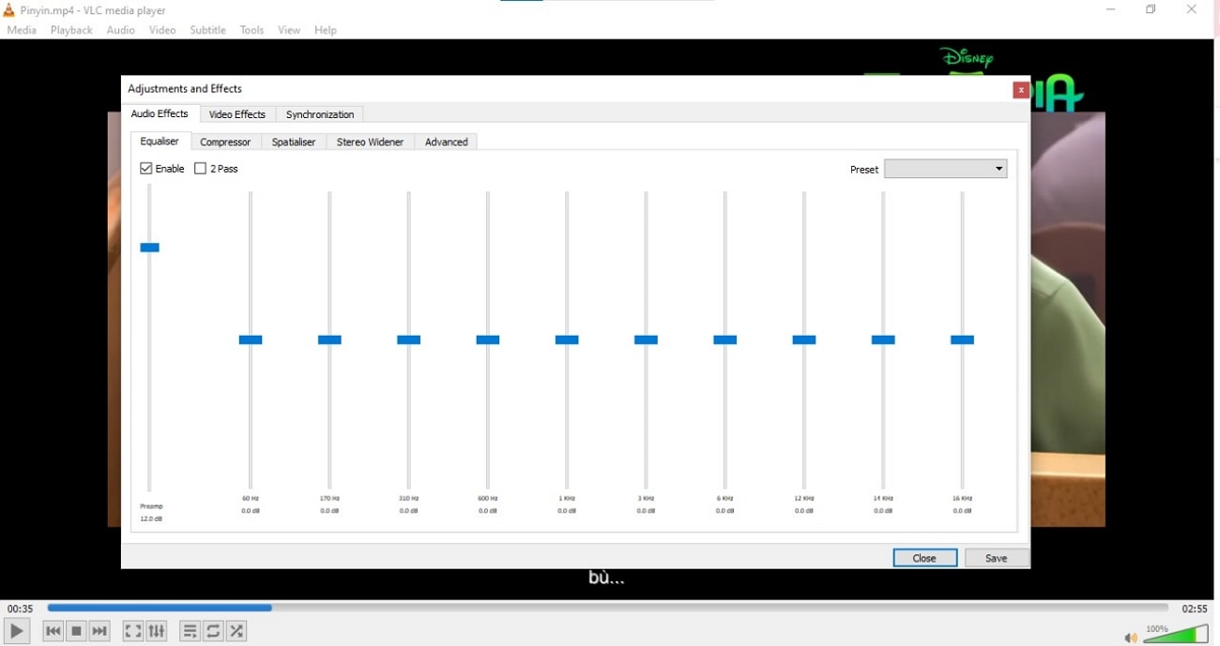1220x646 pixels.
Task: Toggle the Enable equaliser checkbox
Action: pos(146,169)
